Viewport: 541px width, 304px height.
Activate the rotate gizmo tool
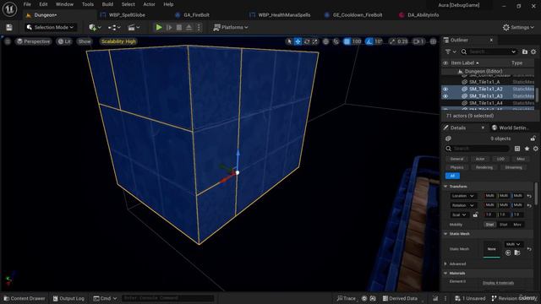(x=306, y=41)
